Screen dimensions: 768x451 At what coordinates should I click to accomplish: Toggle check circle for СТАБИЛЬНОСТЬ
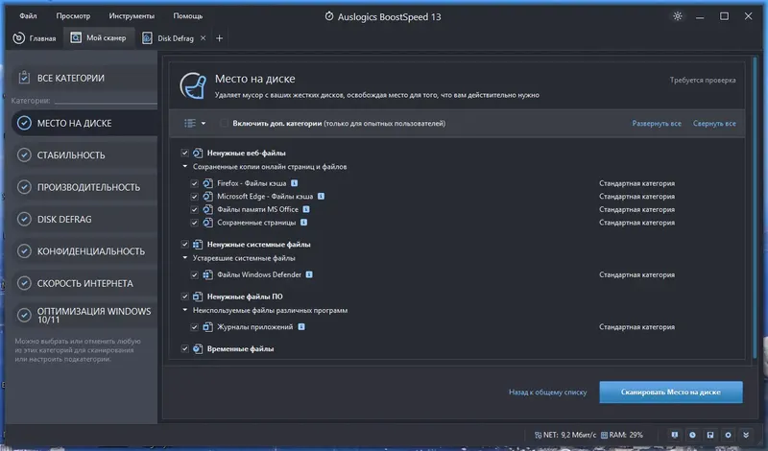point(24,154)
